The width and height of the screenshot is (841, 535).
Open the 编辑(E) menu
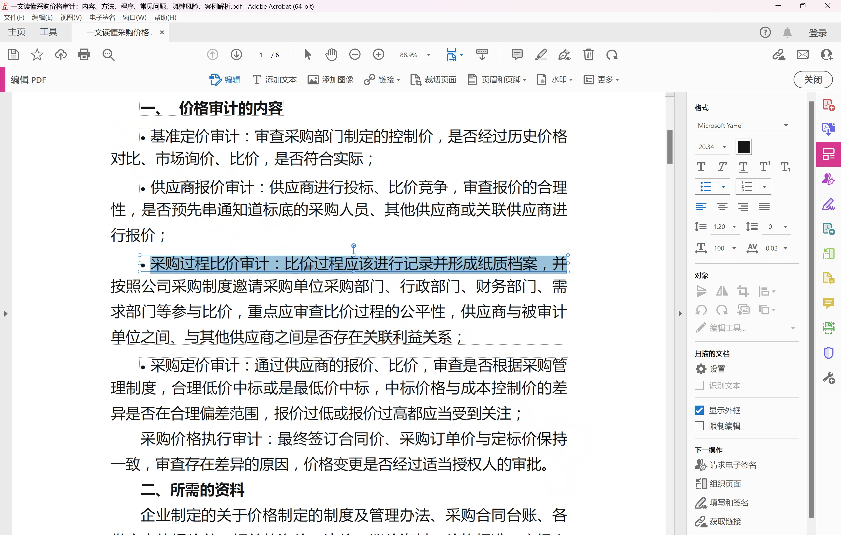[x=42, y=17]
